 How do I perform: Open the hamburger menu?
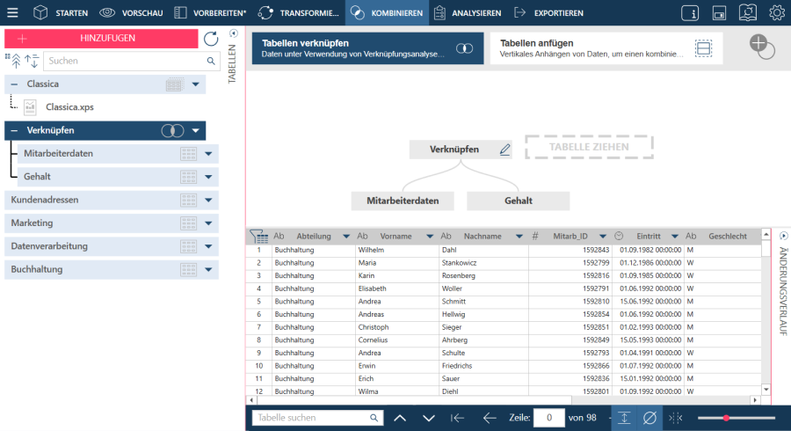click(x=13, y=13)
